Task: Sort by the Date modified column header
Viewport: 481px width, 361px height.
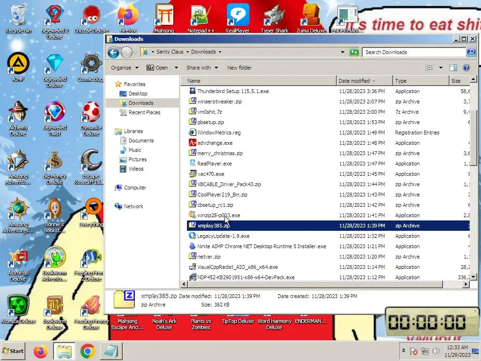Action: pyautogui.click(x=365, y=81)
